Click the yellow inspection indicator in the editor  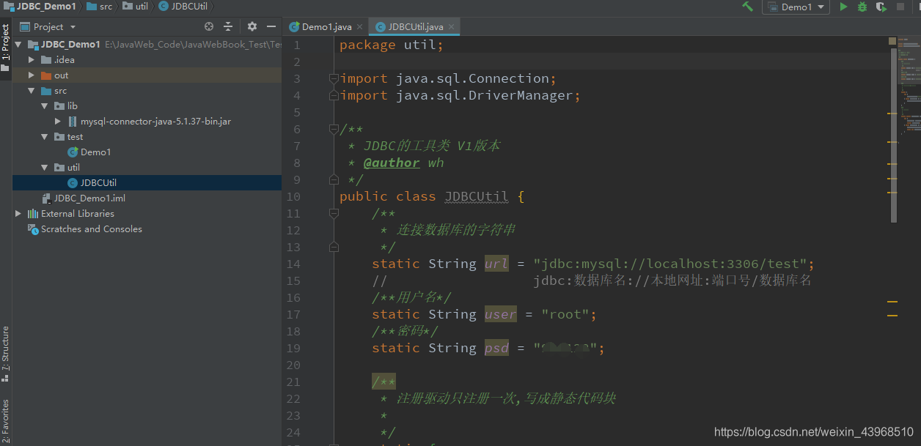tap(892, 40)
